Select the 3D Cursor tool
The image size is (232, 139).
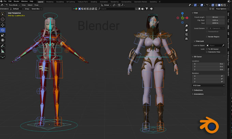(3, 19)
